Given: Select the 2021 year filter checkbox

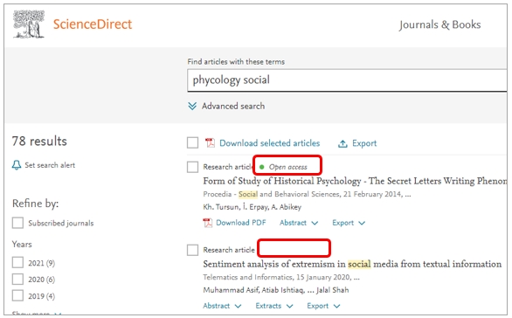Looking at the screenshot, I should [x=17, y=262].
